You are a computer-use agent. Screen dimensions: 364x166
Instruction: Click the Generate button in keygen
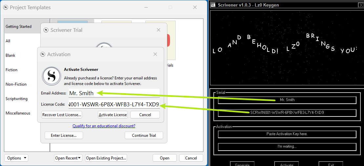[x=242, y=164]
